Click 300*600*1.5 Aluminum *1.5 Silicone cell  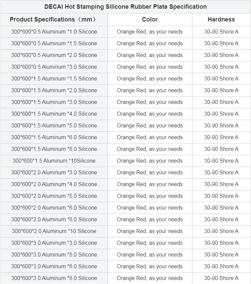click(54, 79)
